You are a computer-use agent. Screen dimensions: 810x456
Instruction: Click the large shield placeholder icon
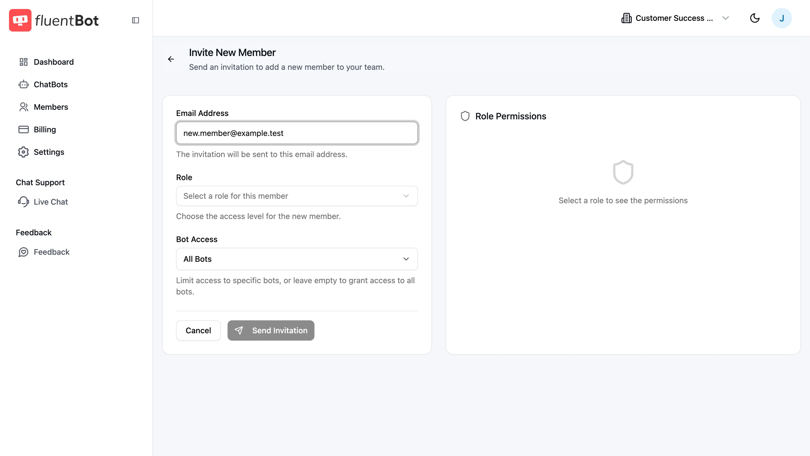click(x=623, y=172)
